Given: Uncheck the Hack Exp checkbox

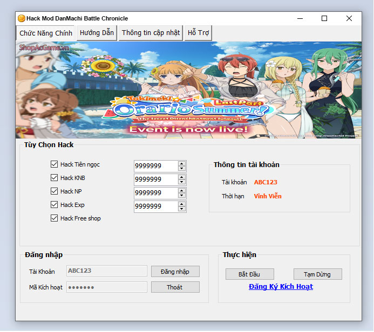Looking at the screenshot, I should coord(54,205).
